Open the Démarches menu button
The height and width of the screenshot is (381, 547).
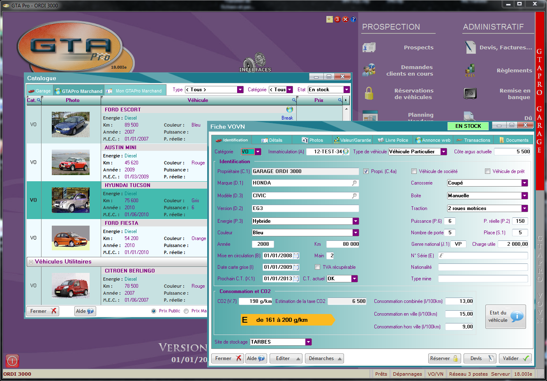pyautogui.click(x=324, y=358)
